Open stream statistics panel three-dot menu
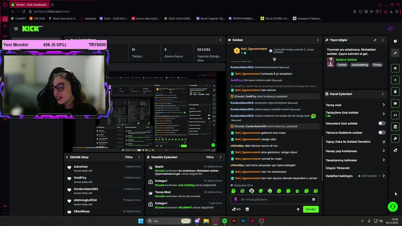 220,40
